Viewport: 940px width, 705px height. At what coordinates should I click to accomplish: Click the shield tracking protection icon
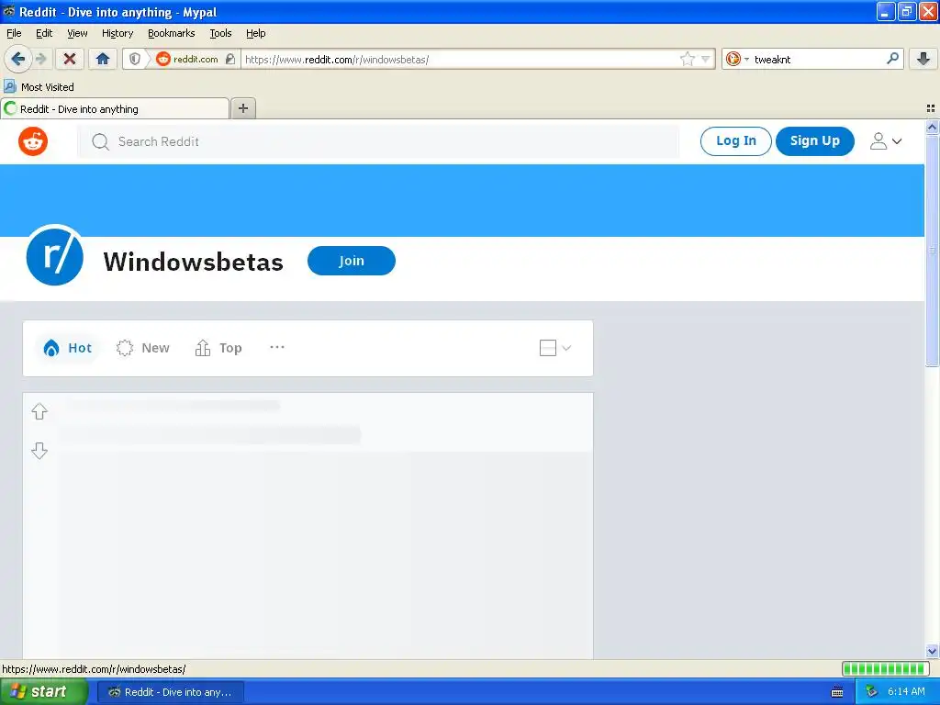135,59
